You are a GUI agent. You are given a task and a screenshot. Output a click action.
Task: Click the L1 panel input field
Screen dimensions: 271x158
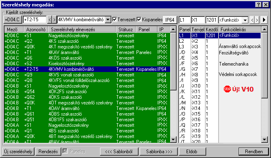point(185,20)
